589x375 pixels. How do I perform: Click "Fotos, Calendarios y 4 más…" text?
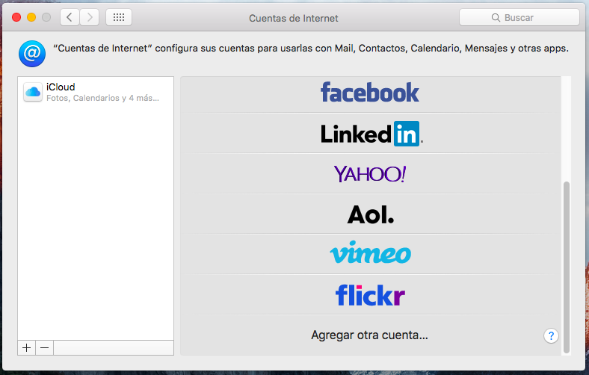pos(102,98)
